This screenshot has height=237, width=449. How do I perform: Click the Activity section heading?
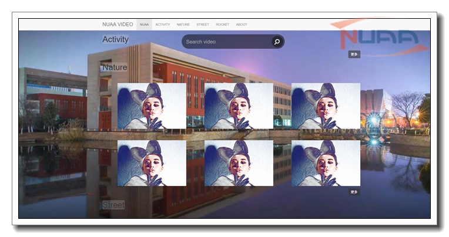[115, 39]
